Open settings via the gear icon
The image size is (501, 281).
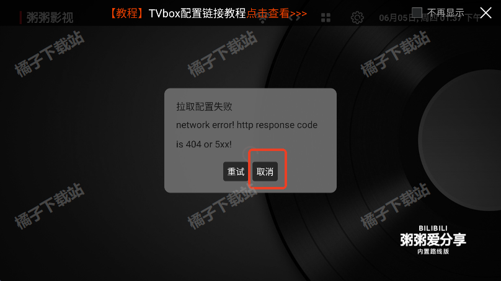357,18
